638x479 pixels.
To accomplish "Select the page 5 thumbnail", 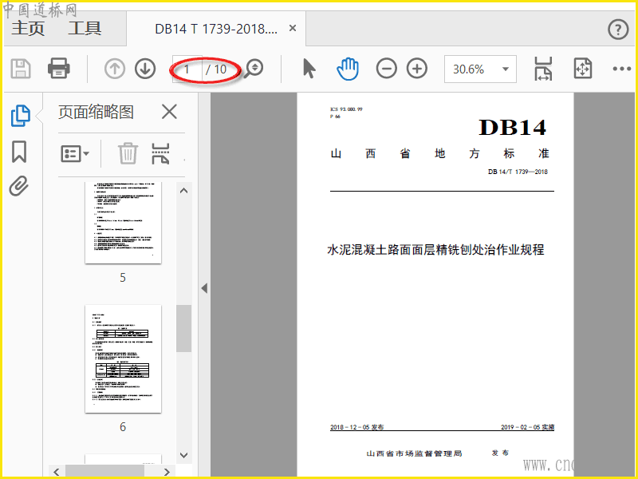I will [x=123, y=223].
